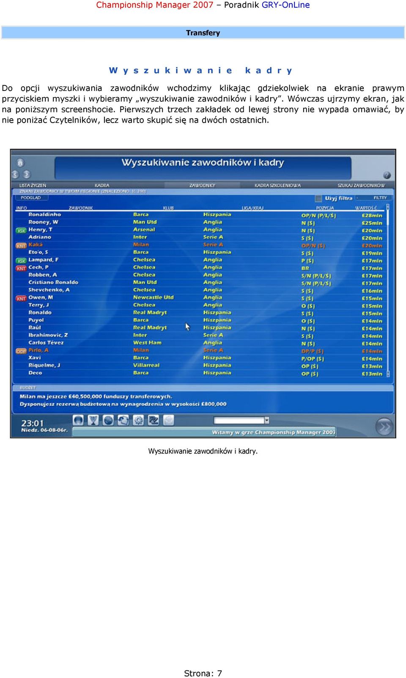Sort by the 'Klub' column header
The width and height of the screenshot is (406, 678).
pos(168,208)
